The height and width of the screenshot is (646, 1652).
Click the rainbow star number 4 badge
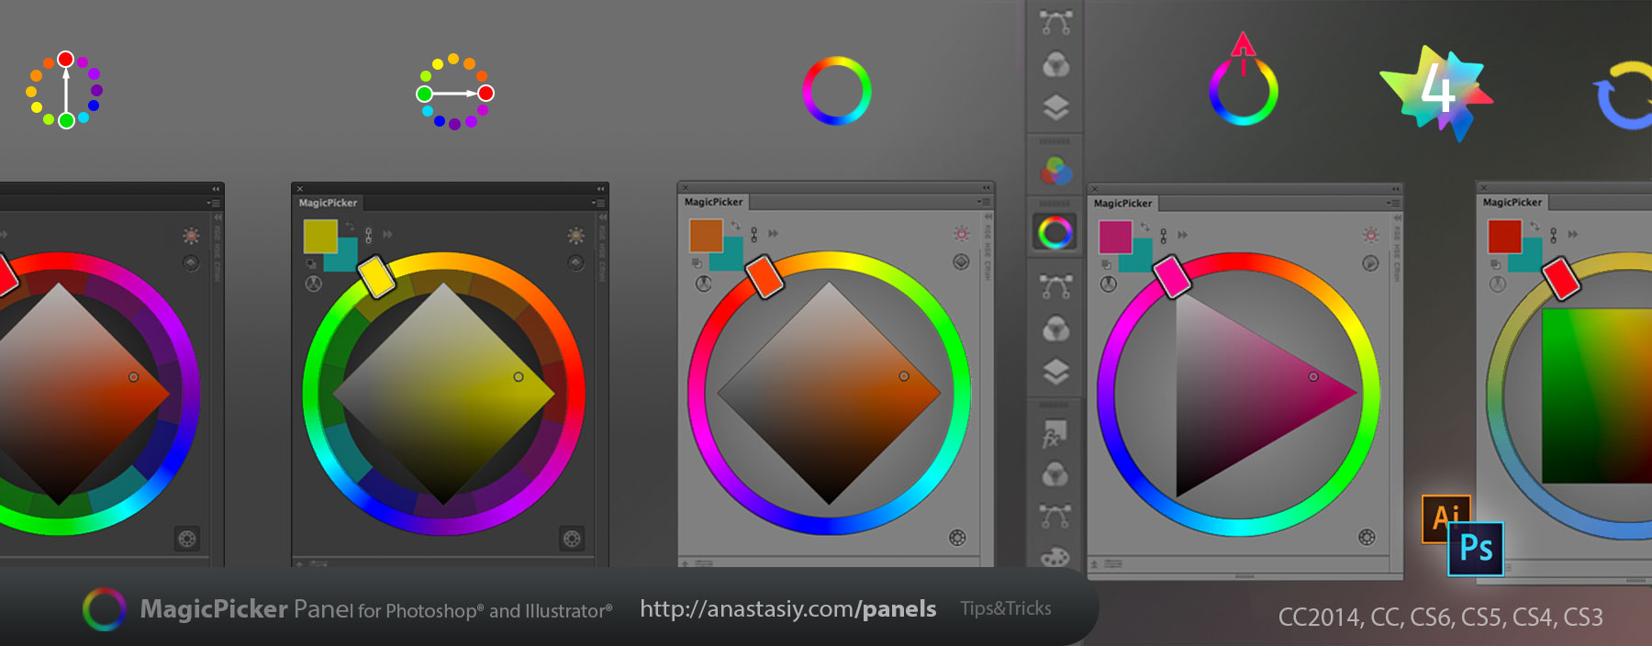tap(1436, 92)
